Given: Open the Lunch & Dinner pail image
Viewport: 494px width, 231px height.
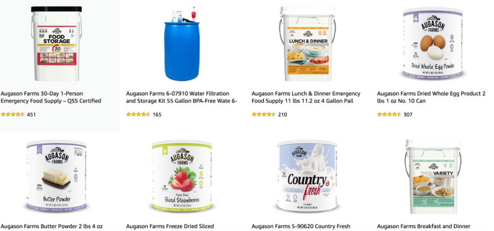Looking at the screenshot, I should click(x=307, y=43).
